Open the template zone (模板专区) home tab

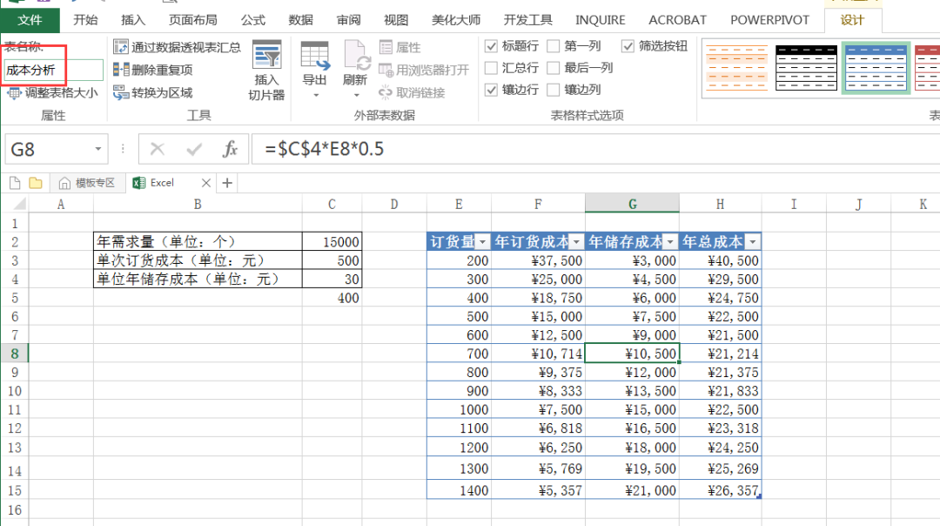[87, 183]
